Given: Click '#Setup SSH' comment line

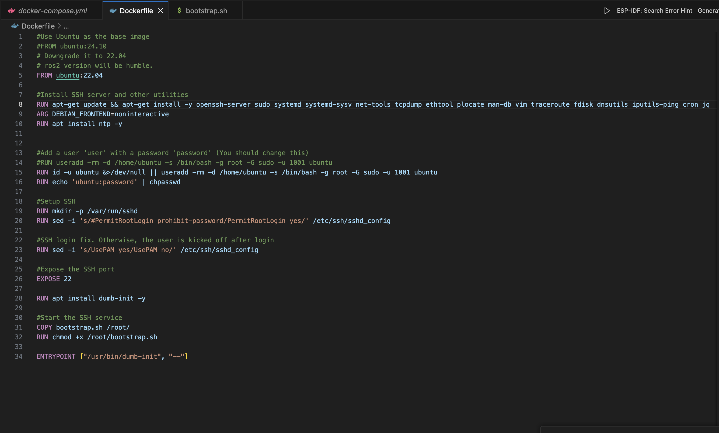Looking at the screenshot, I should [56, 201].
